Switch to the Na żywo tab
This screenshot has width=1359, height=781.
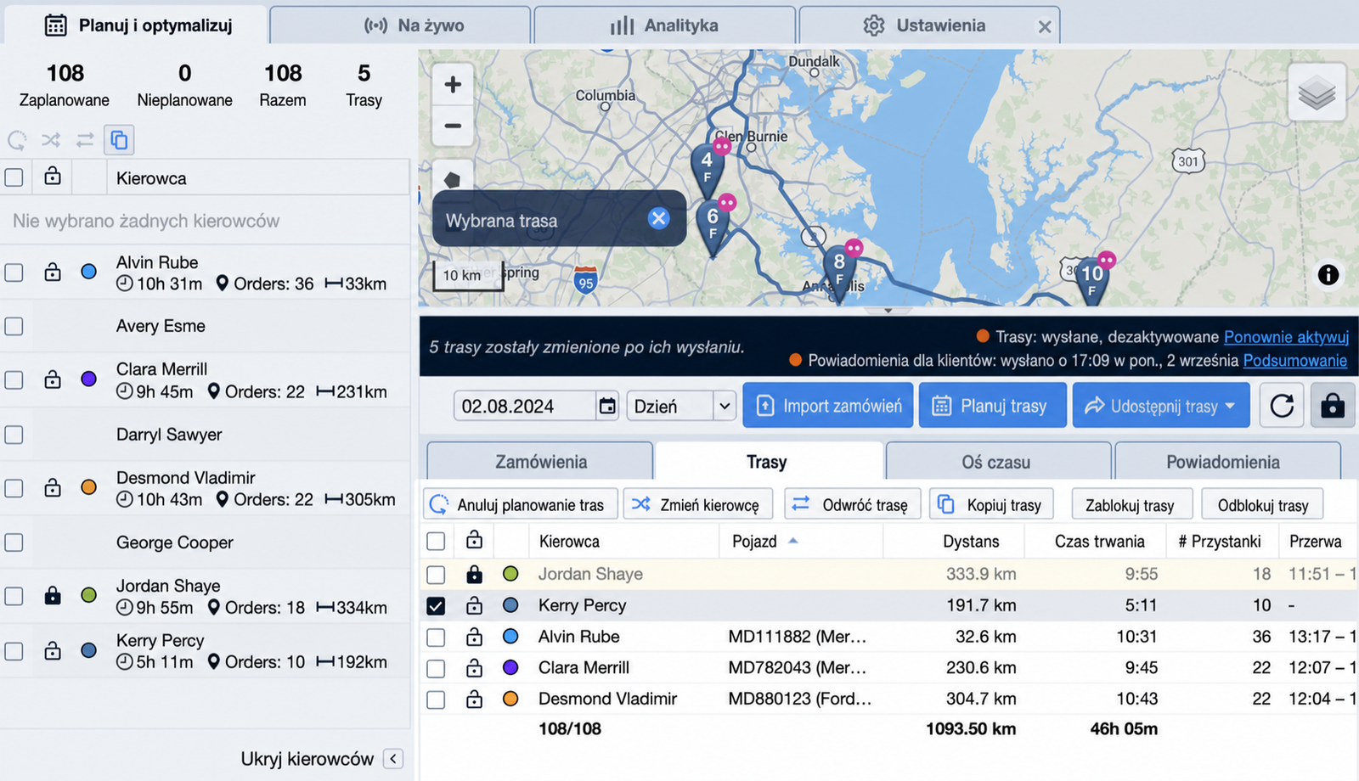click(400, 25)
